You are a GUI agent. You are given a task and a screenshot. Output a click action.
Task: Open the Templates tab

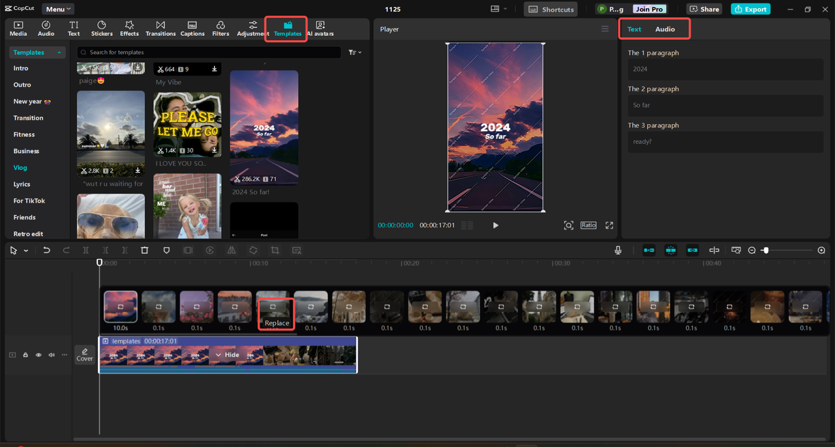click(x=288, y=29)
